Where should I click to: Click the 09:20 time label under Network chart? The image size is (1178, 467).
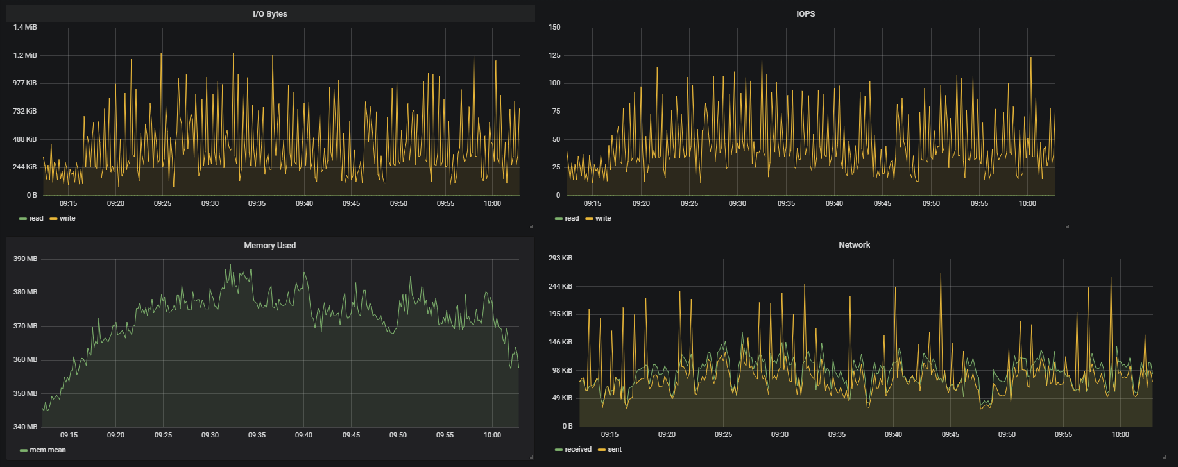667,435
